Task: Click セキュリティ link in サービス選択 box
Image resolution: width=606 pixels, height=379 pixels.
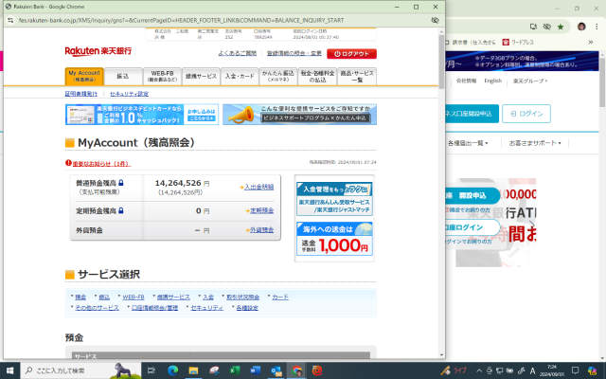Action: click(x=206, y=307)
